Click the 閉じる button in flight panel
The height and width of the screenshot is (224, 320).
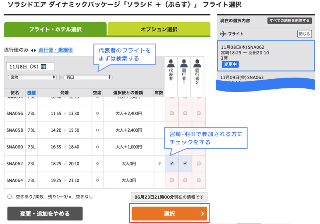[304, 34]
